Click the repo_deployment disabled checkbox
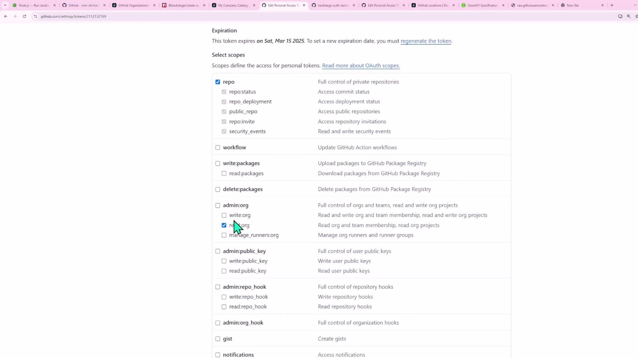This screenshot has width=638, height=358. (224, 102)
